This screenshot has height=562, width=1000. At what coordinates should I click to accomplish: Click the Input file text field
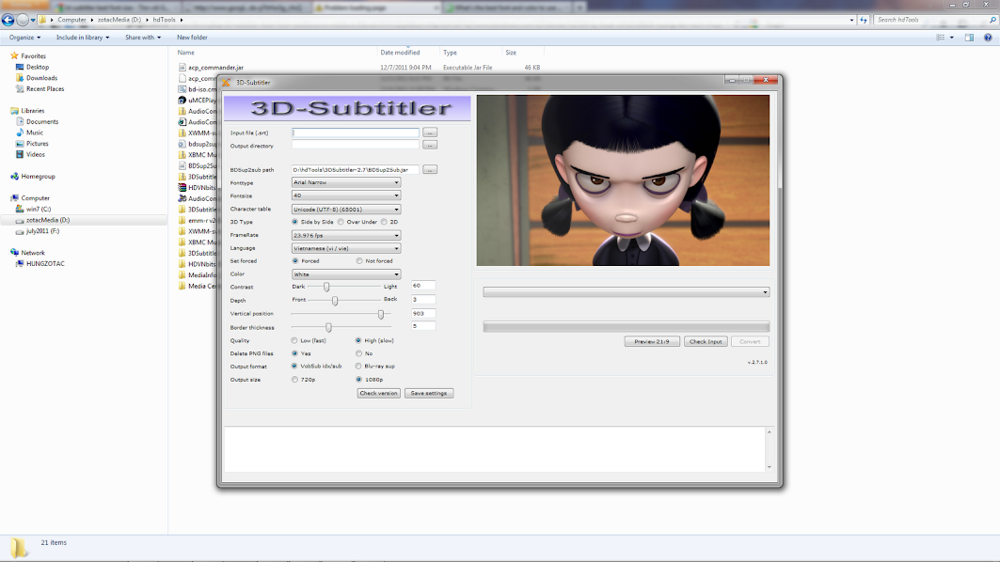(356, 133)
